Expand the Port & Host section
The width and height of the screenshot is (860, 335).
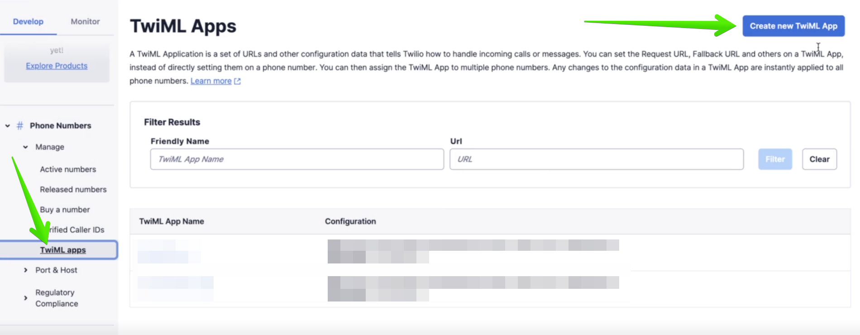(x=26, y=270)
